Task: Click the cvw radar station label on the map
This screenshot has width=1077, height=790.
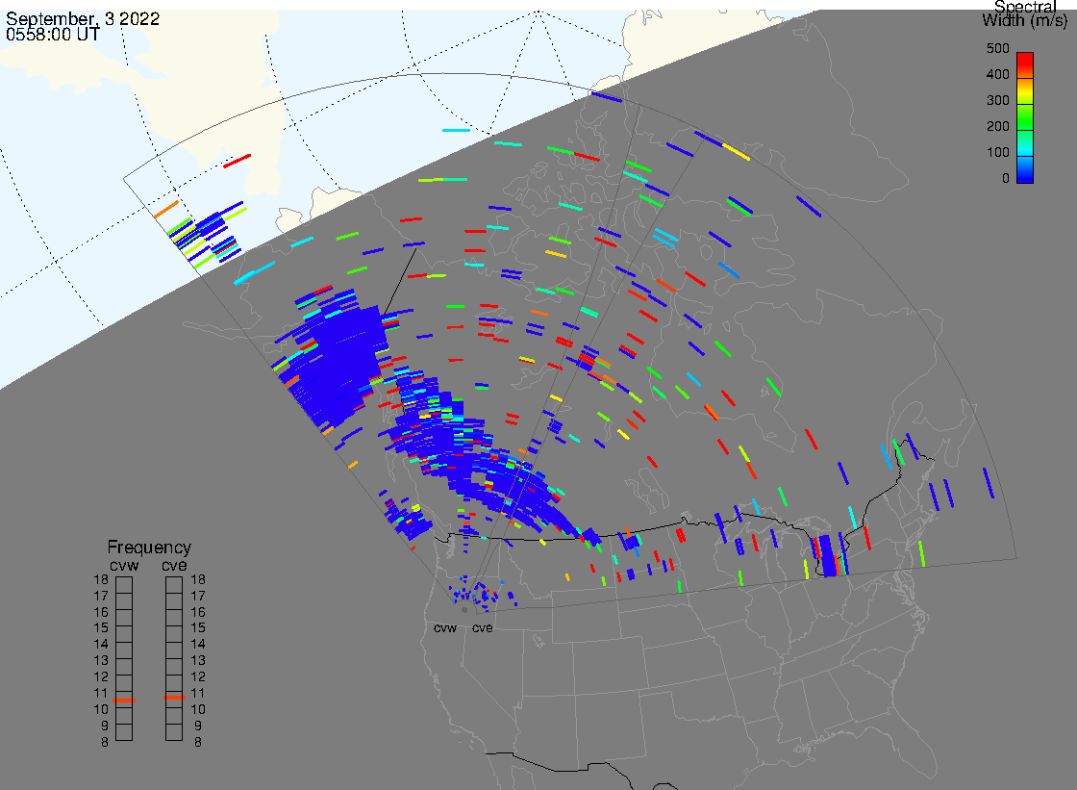Action: 445,628
